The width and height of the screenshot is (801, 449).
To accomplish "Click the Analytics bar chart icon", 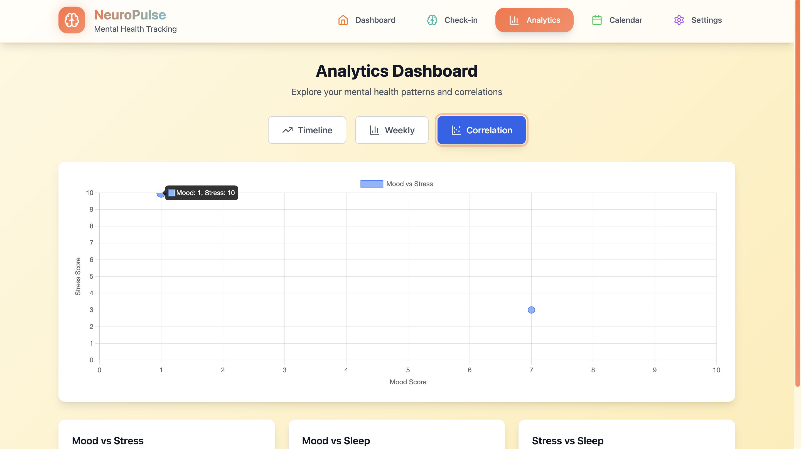I will click(x=514, y=20).
